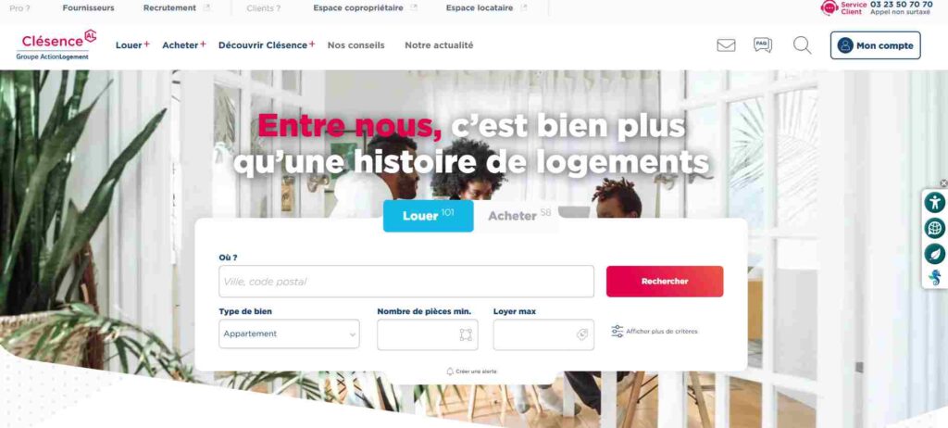Screen dimensions: 948x428
Task: Open the accessibility person icon
Action: tap(935, 202)
